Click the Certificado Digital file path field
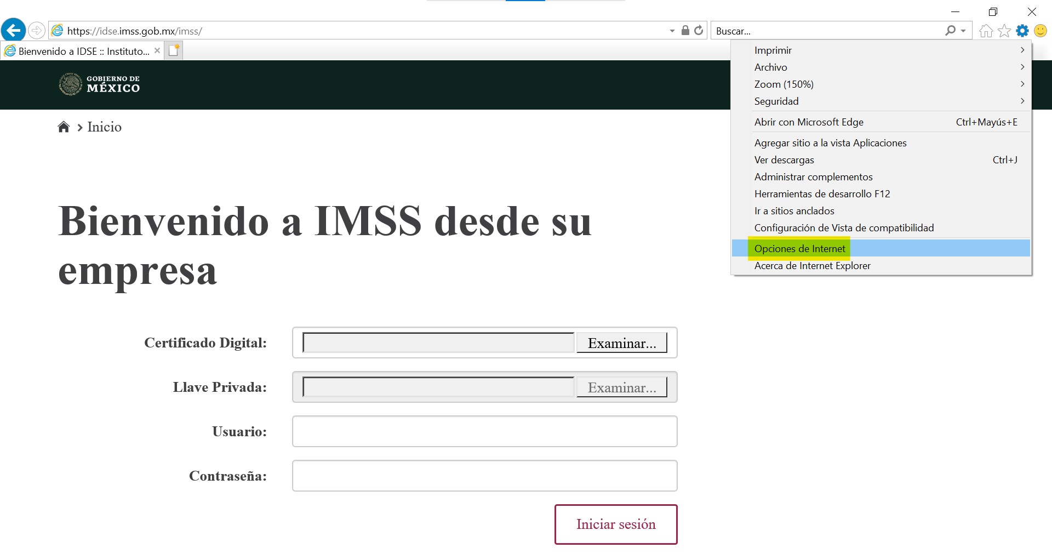The height and width of the screenshot is (559, 1052). click(438, 343)
